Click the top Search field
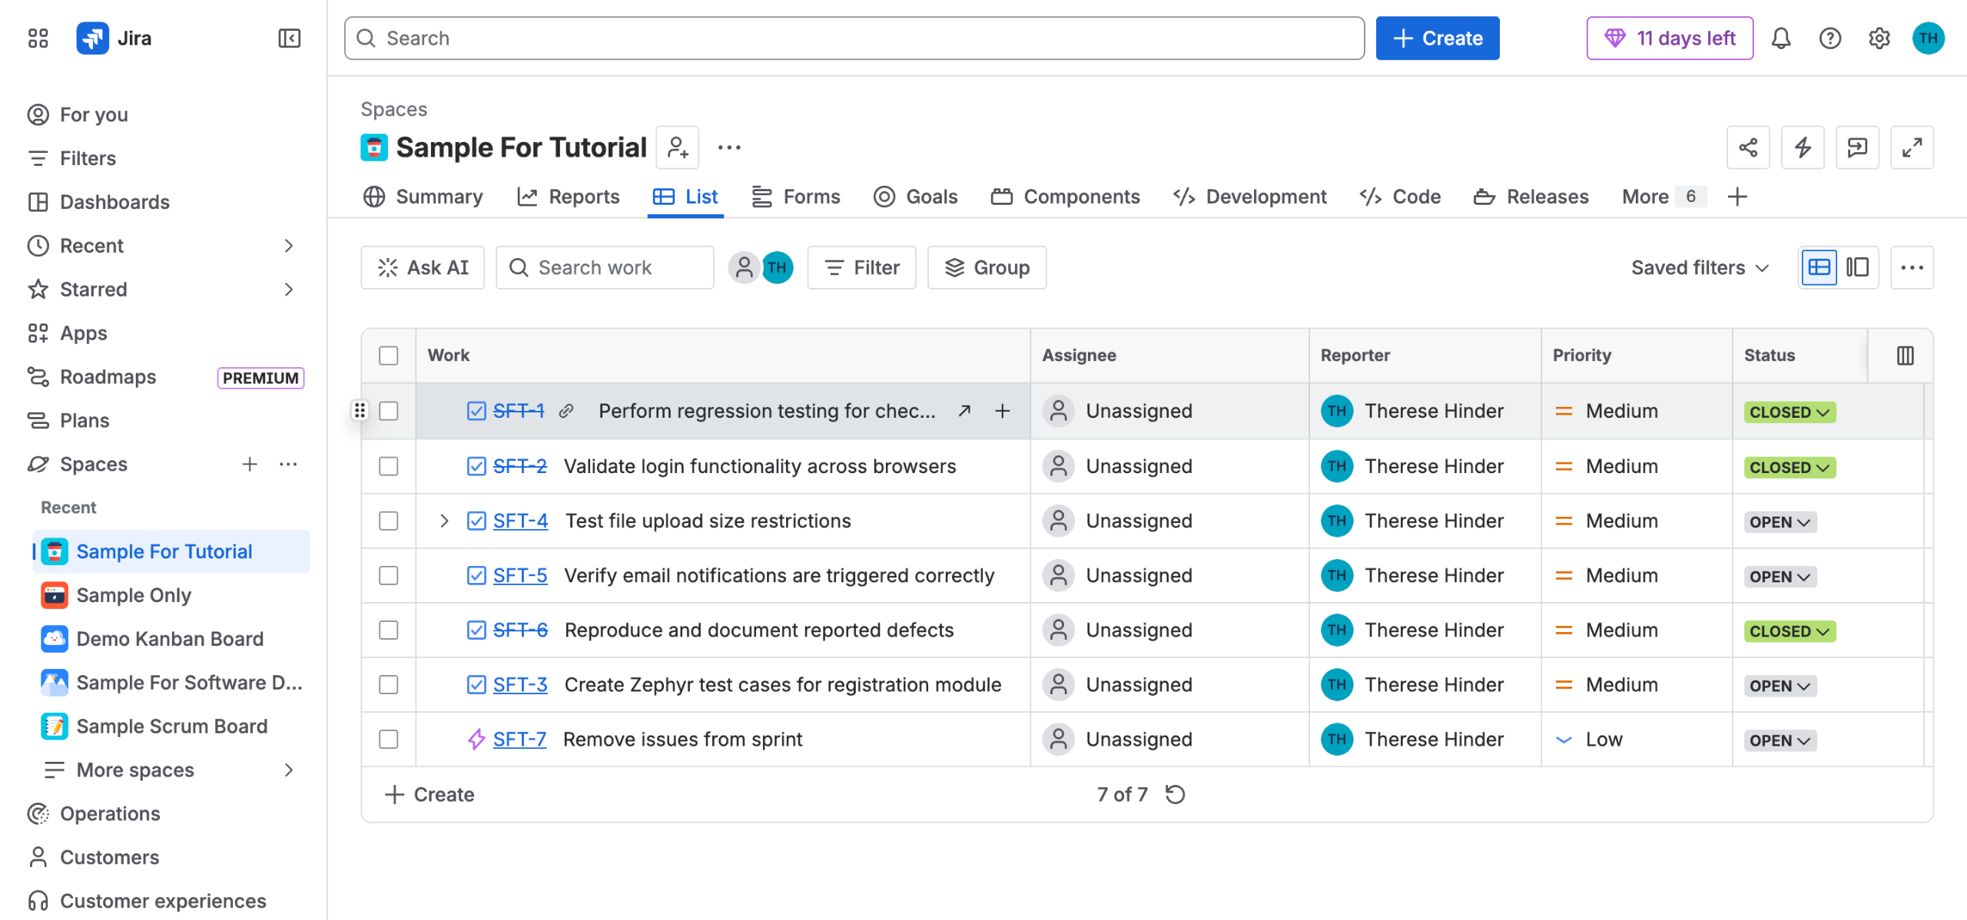 854,38
